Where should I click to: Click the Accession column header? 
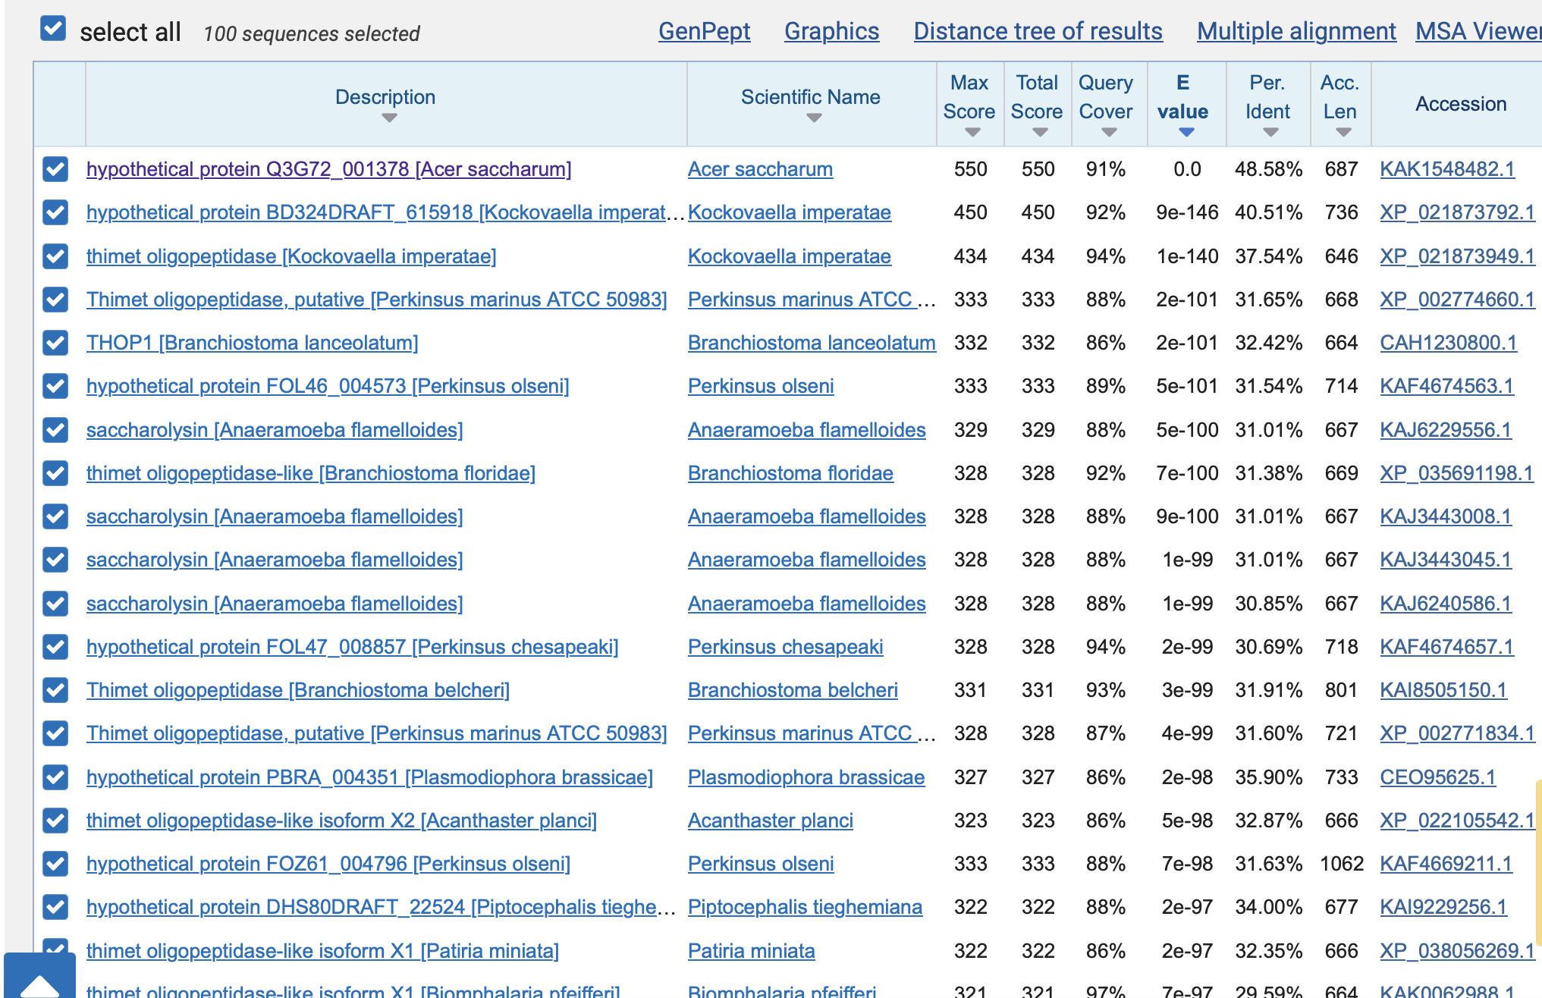1460,104
